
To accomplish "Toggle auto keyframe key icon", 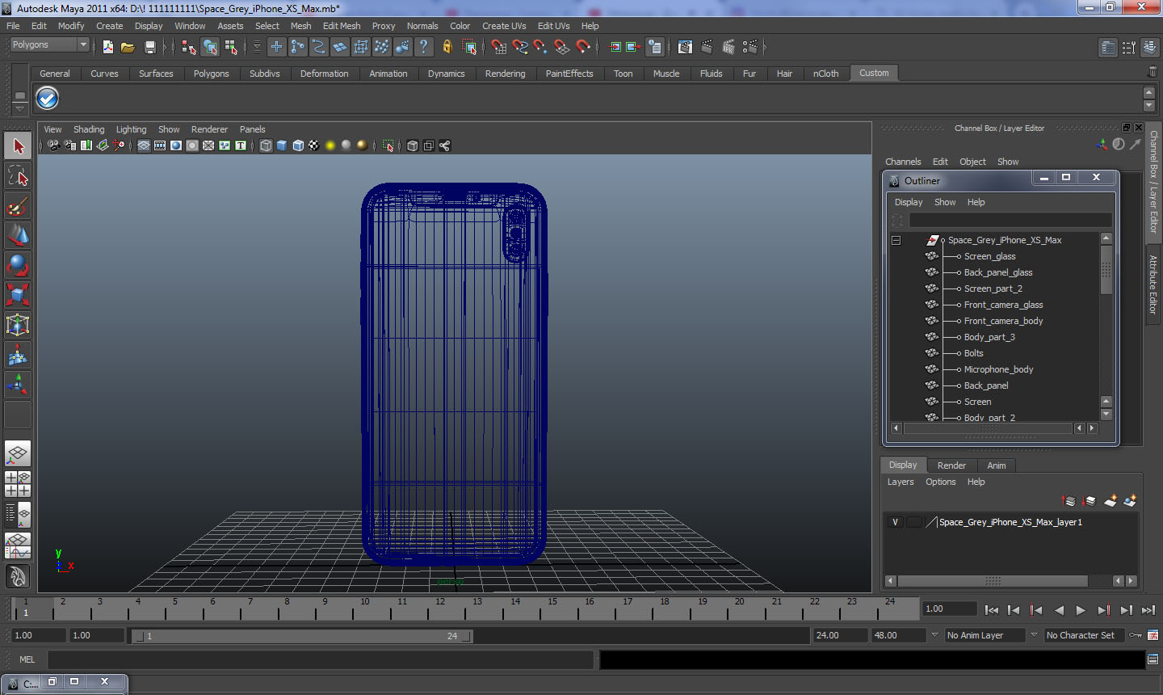I will (1136, 635).
